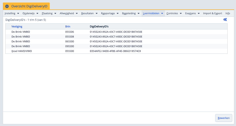Expand the Resultaten menu arrow
The width and height of the screenshot is (236, 126).
[x=97, y=13]
